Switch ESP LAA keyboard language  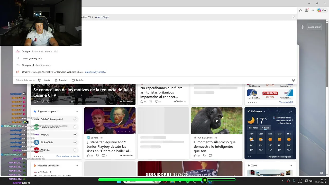300,181
